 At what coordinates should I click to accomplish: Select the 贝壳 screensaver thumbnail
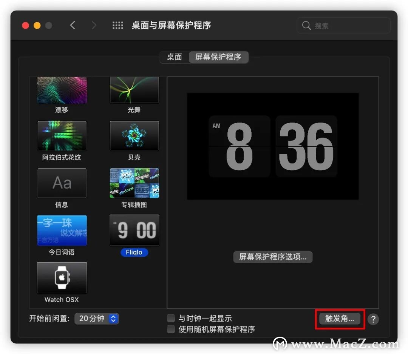coord(134,136)
